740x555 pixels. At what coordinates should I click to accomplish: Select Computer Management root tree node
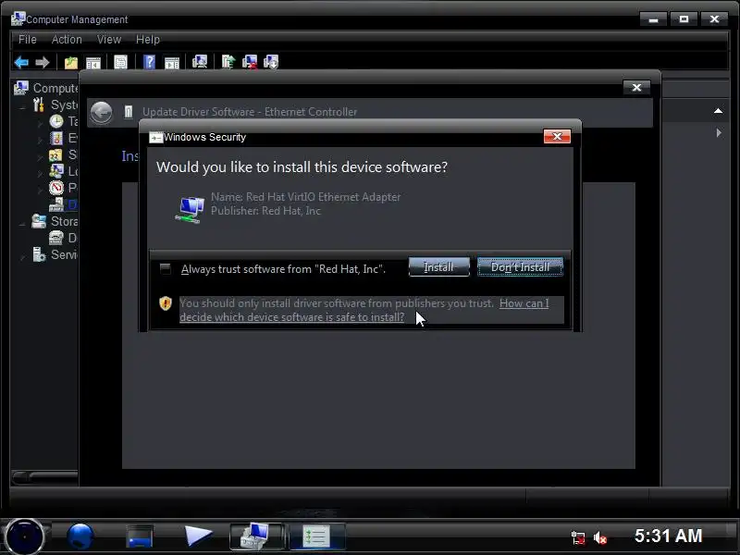[46, 88]
